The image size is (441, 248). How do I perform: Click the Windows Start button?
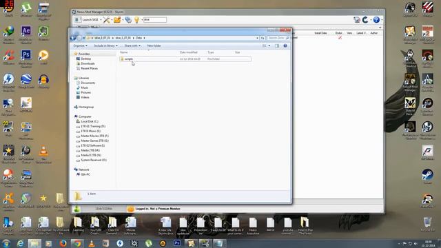tap(6, 243)
